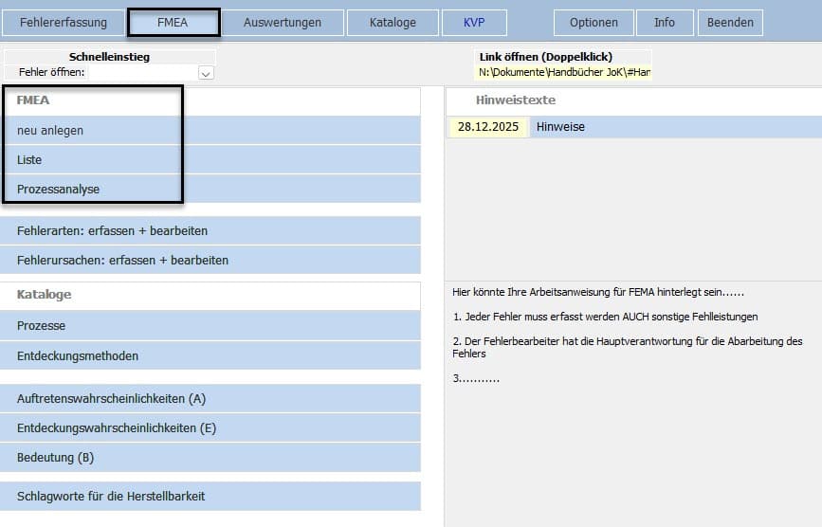This screenshot has width=822, height=527.
Task: Open the Entdeckungsmethoden catalog
Action: pyautogui.click(x=78, y=356)
